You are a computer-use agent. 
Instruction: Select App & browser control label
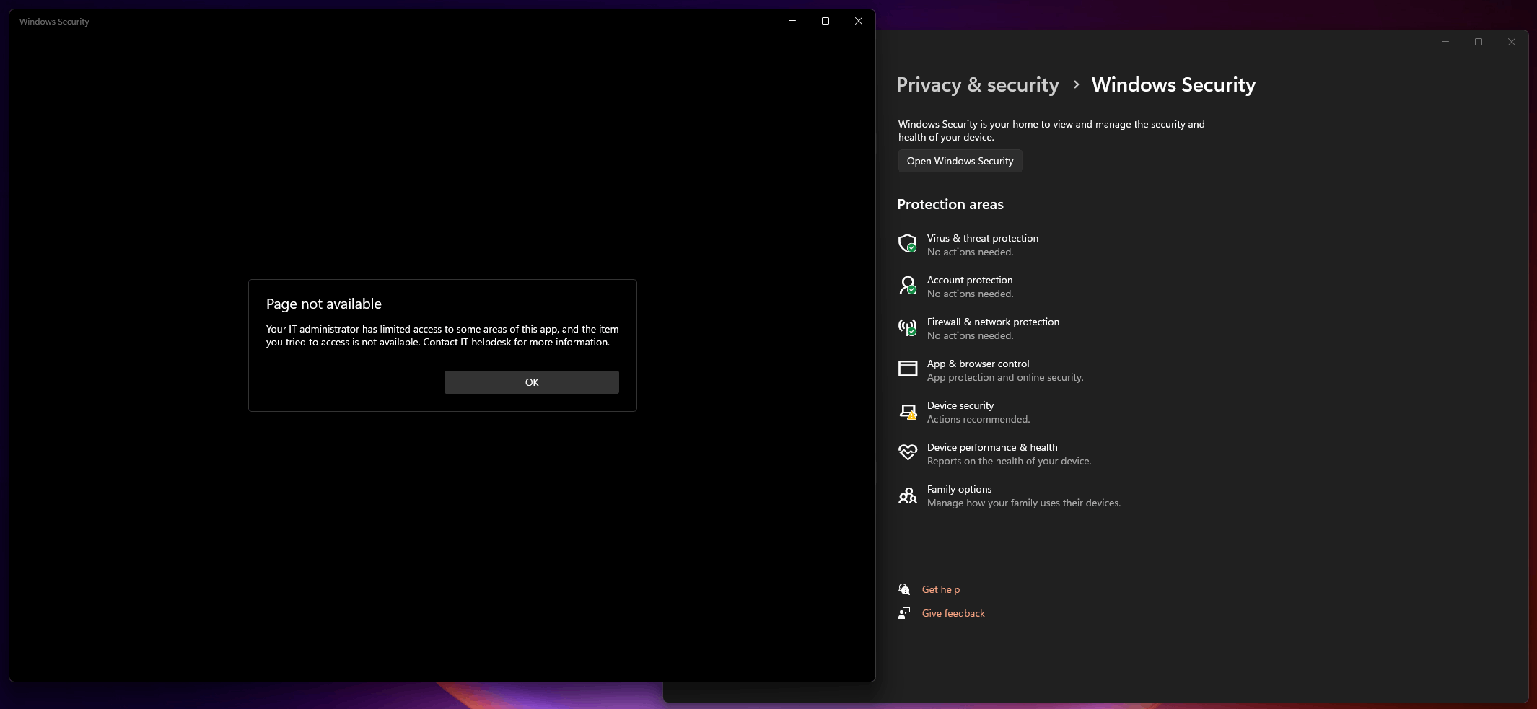click(978, 364)
